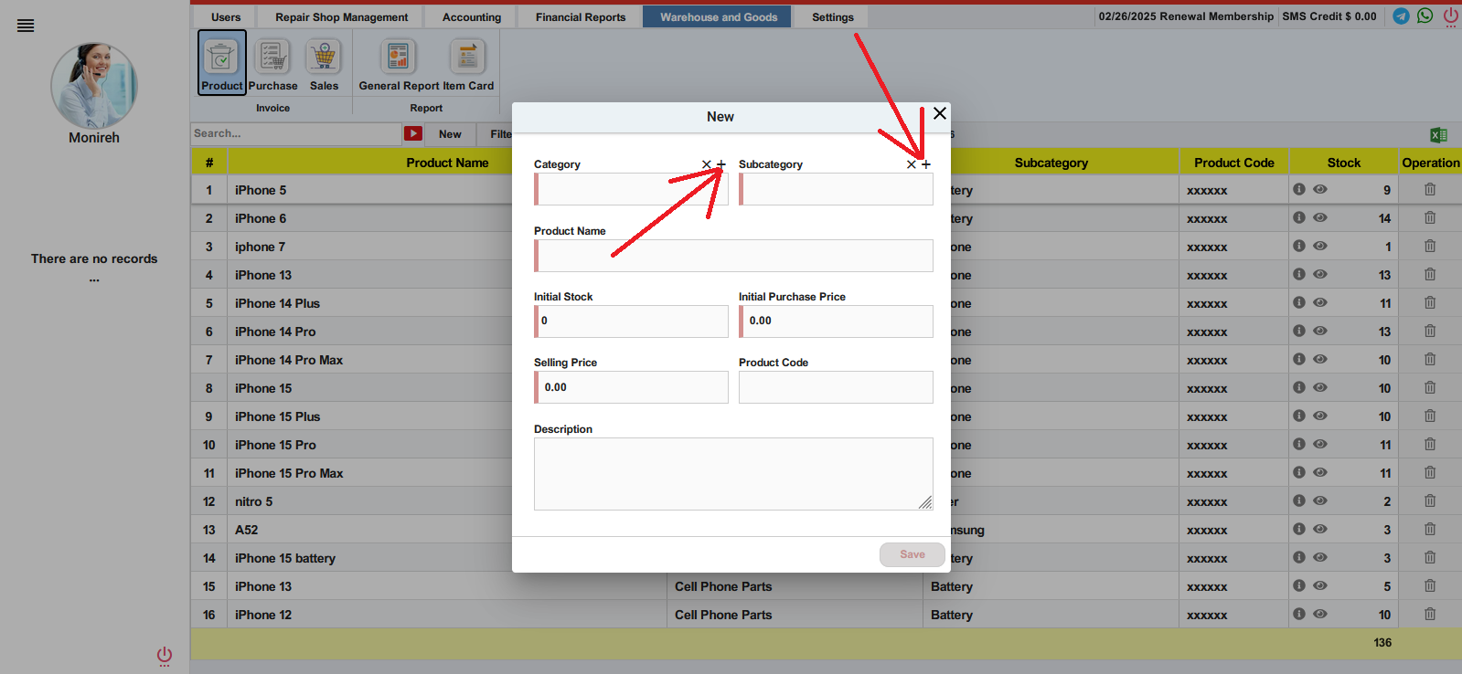Click the Product Name input field
The height and width of the screenshot is (674, 1462).
tap(733, 256)
